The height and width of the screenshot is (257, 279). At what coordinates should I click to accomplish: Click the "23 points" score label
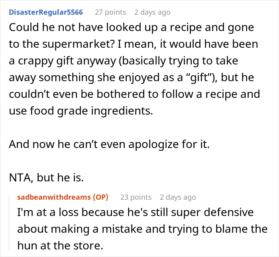coord(136,197)
